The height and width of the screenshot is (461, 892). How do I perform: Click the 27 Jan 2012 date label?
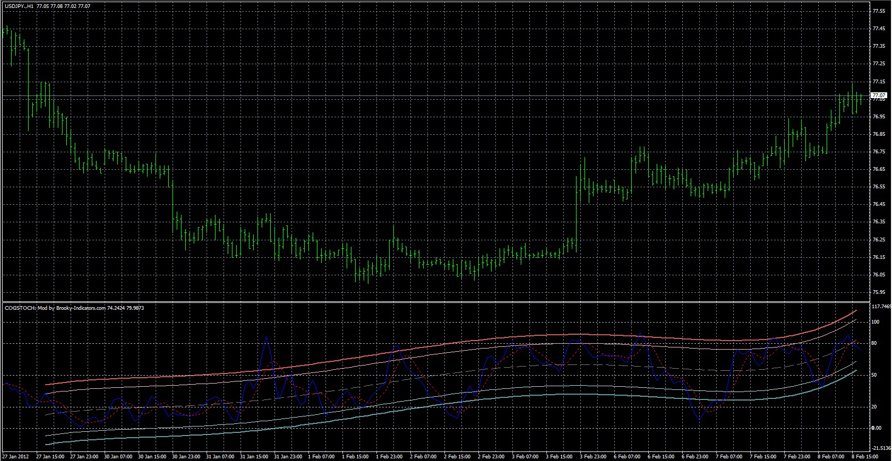16,456
